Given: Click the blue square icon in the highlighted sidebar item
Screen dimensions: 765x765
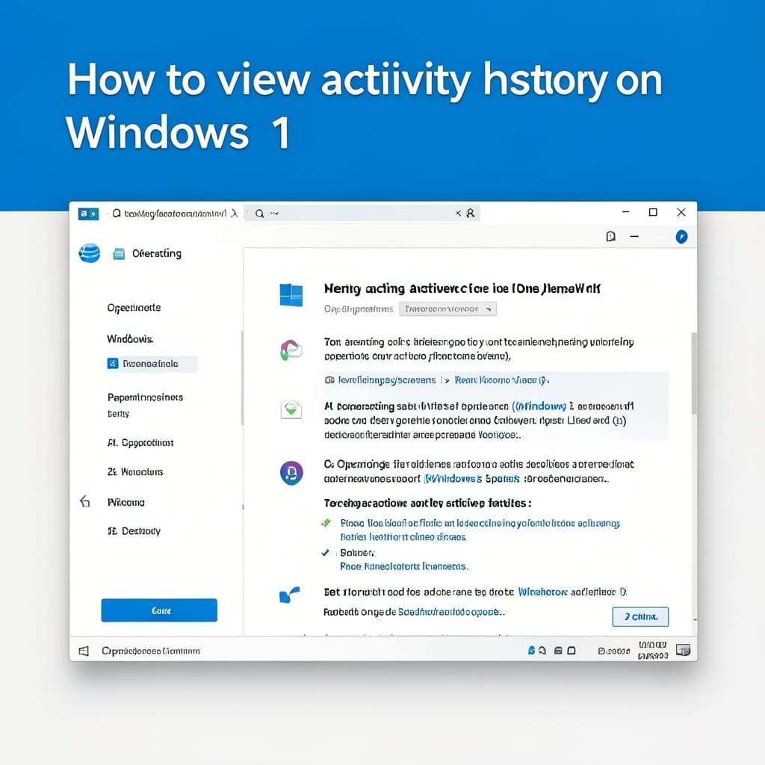Looking at the screenshot, I should coord(113,364).
